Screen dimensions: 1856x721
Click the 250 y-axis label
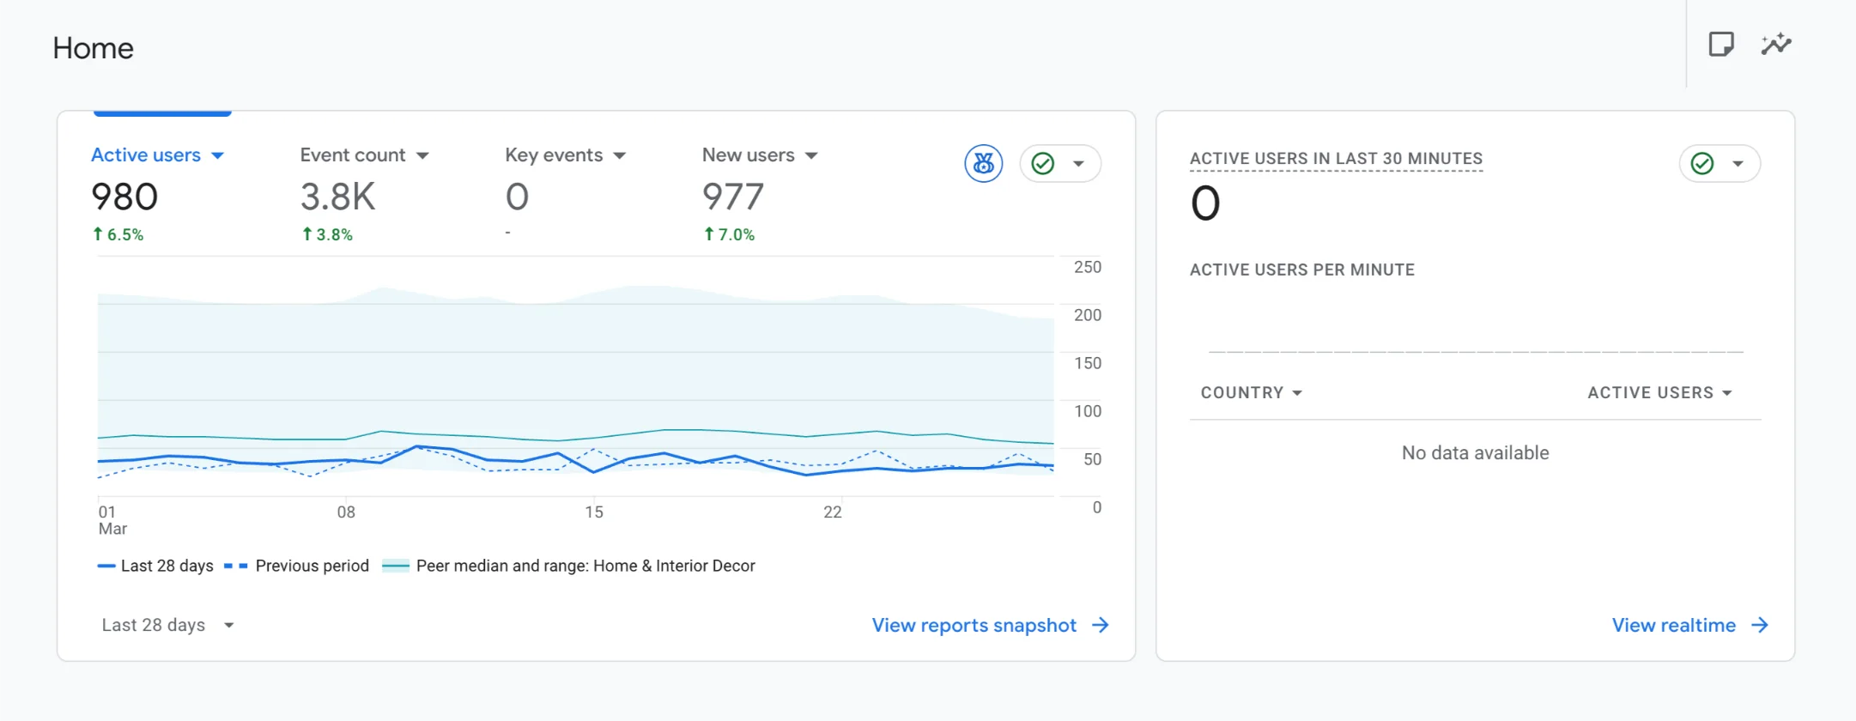click(1088, 267)
